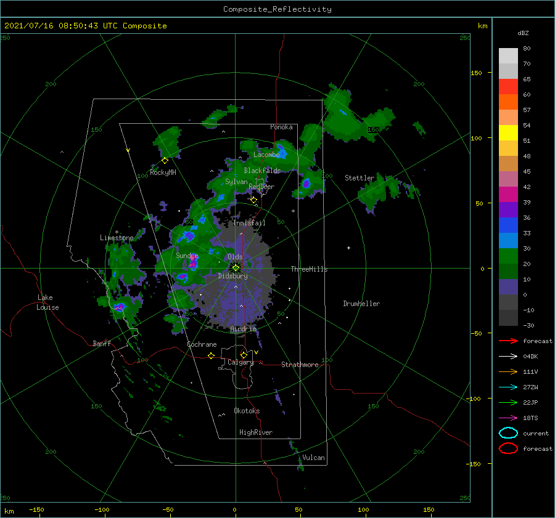
Task: Click the Airdrie label
Action: [243, 329]
